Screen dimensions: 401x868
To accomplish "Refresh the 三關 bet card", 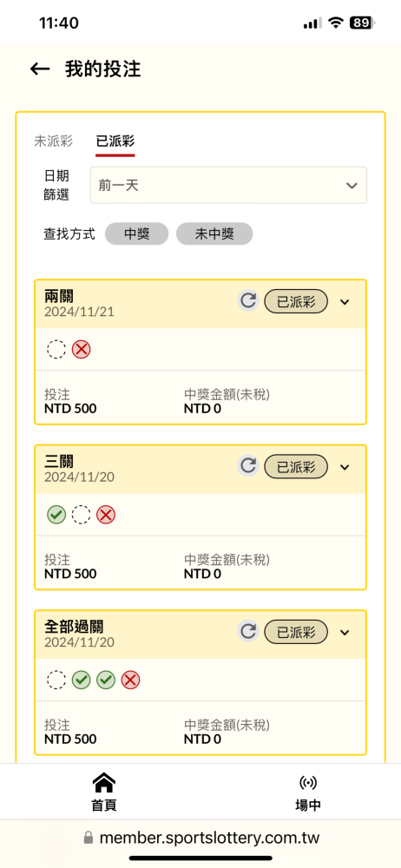I will [x=248, y=467].
